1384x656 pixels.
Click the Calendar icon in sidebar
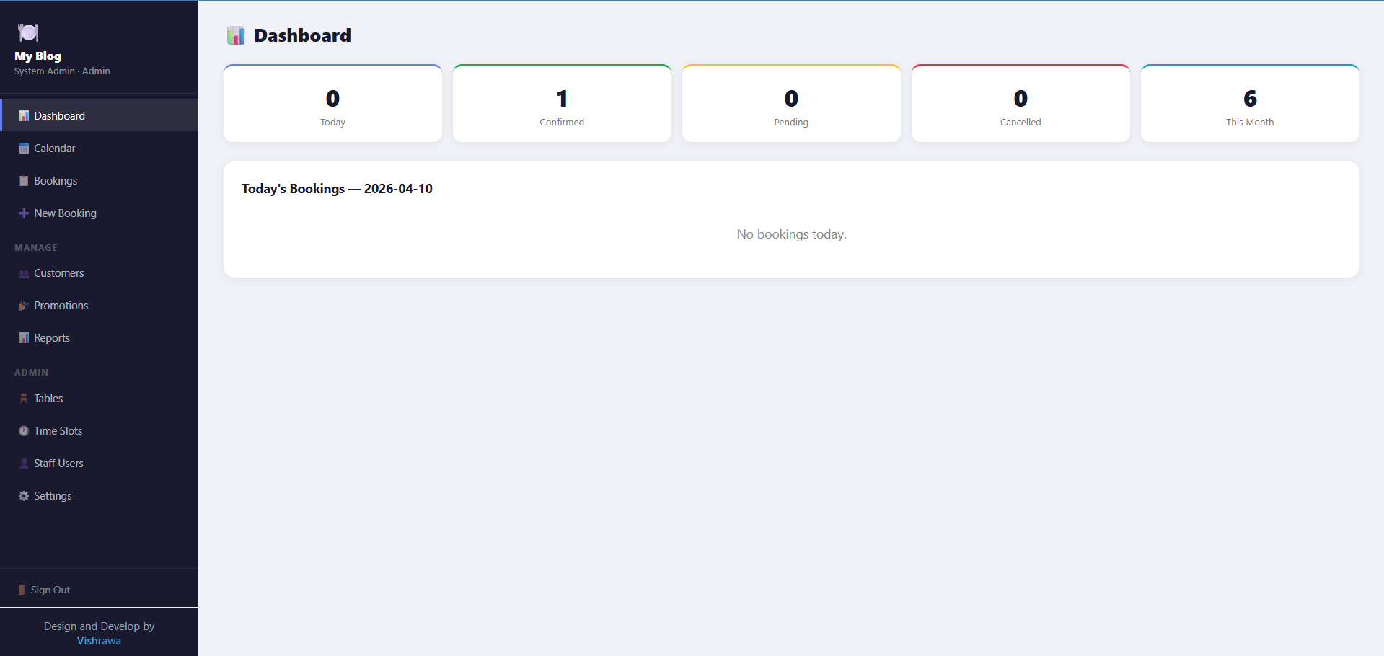click(x=24, y=149)
